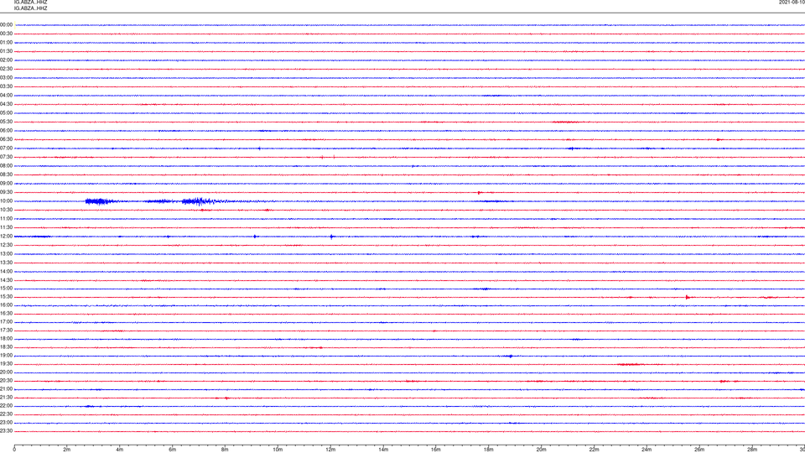805x453 pixels.
Task: Click the 6m x-axis tick label
Action: [173, 450]
